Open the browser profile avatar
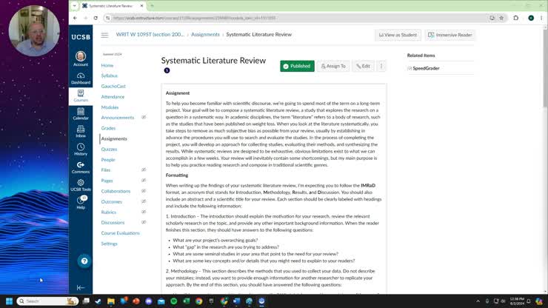Image resolution: width=548 pixels, height=308 pixels. [x=531, y=18]
